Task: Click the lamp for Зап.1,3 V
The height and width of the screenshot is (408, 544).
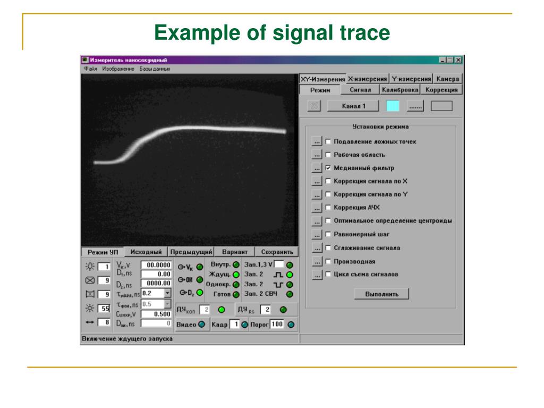Action: tap(290, 265)
